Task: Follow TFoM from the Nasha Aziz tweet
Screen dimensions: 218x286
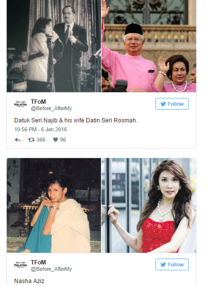Action: coord(172,264)
